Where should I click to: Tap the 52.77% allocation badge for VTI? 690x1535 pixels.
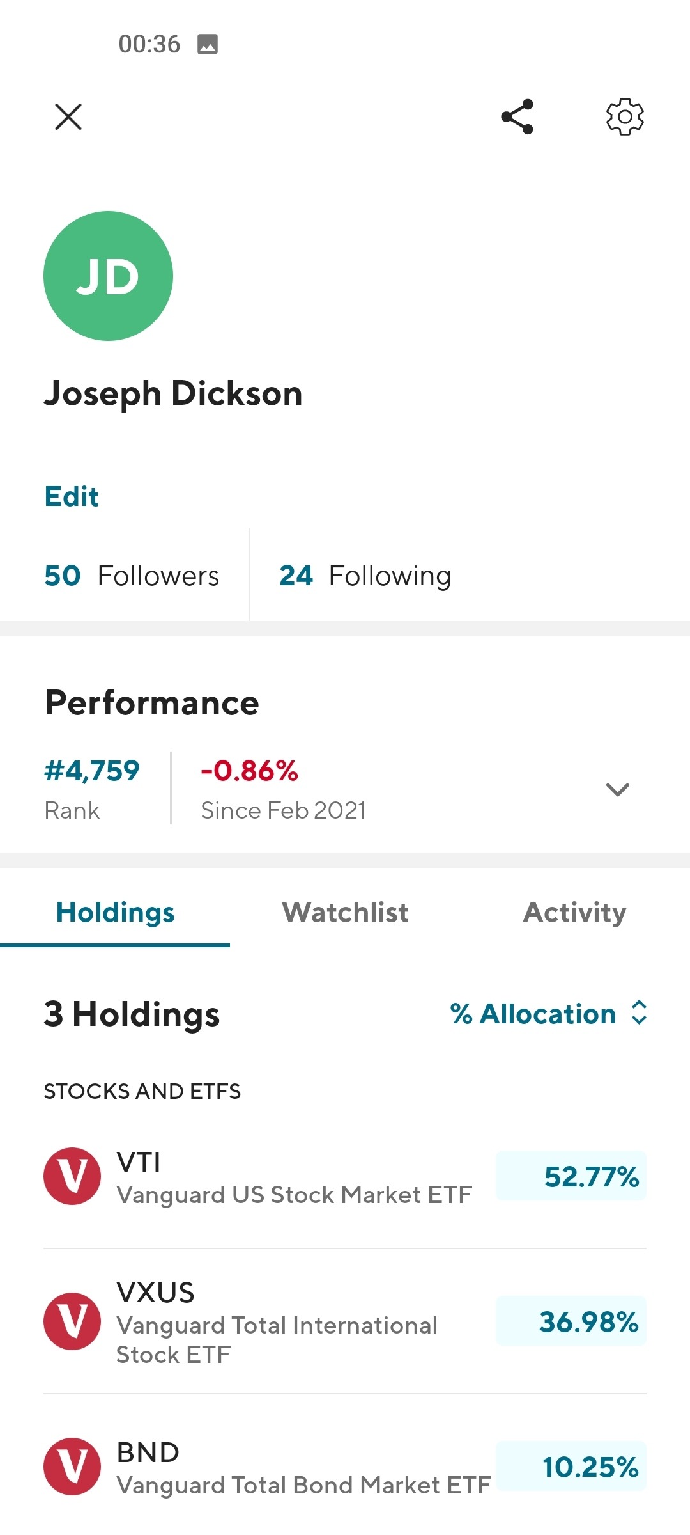point(571,1176)
